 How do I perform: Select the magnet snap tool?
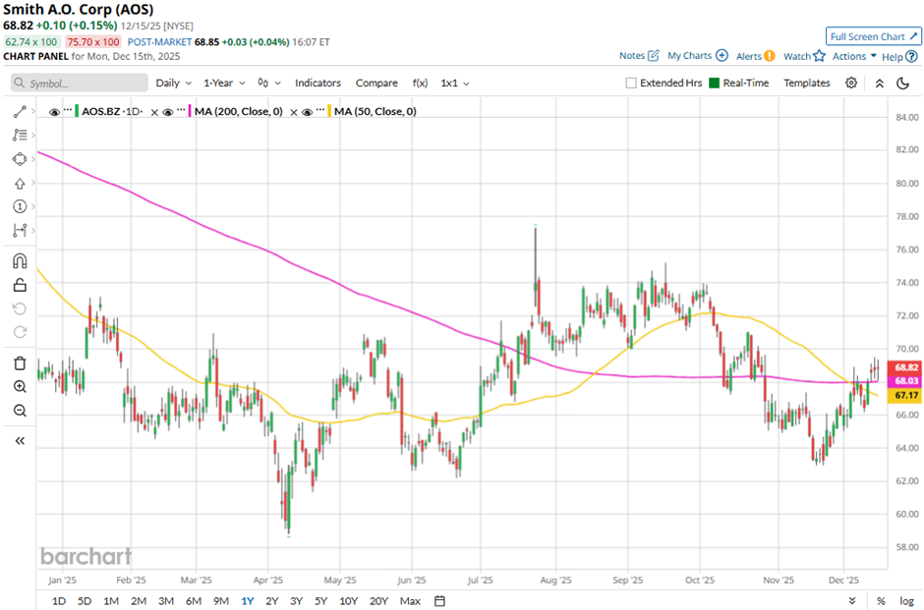coord(20,261)
